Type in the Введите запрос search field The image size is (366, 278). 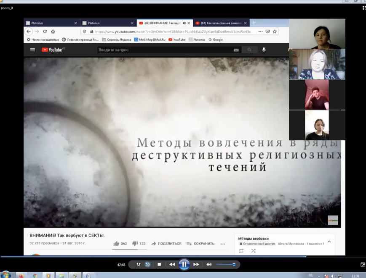(x=164, y=50)
